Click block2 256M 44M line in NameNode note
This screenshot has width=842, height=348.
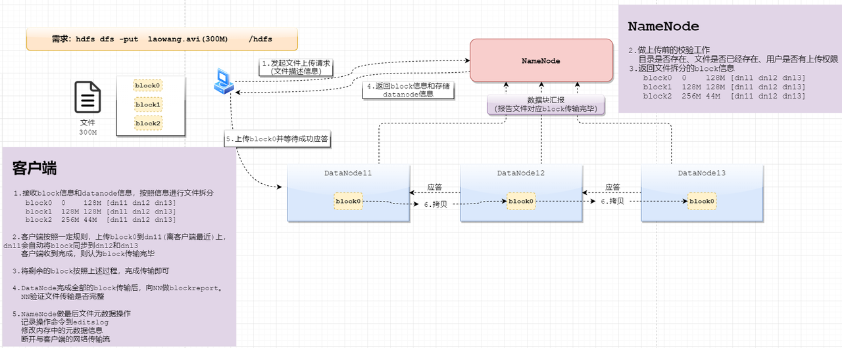coord(724,96)
